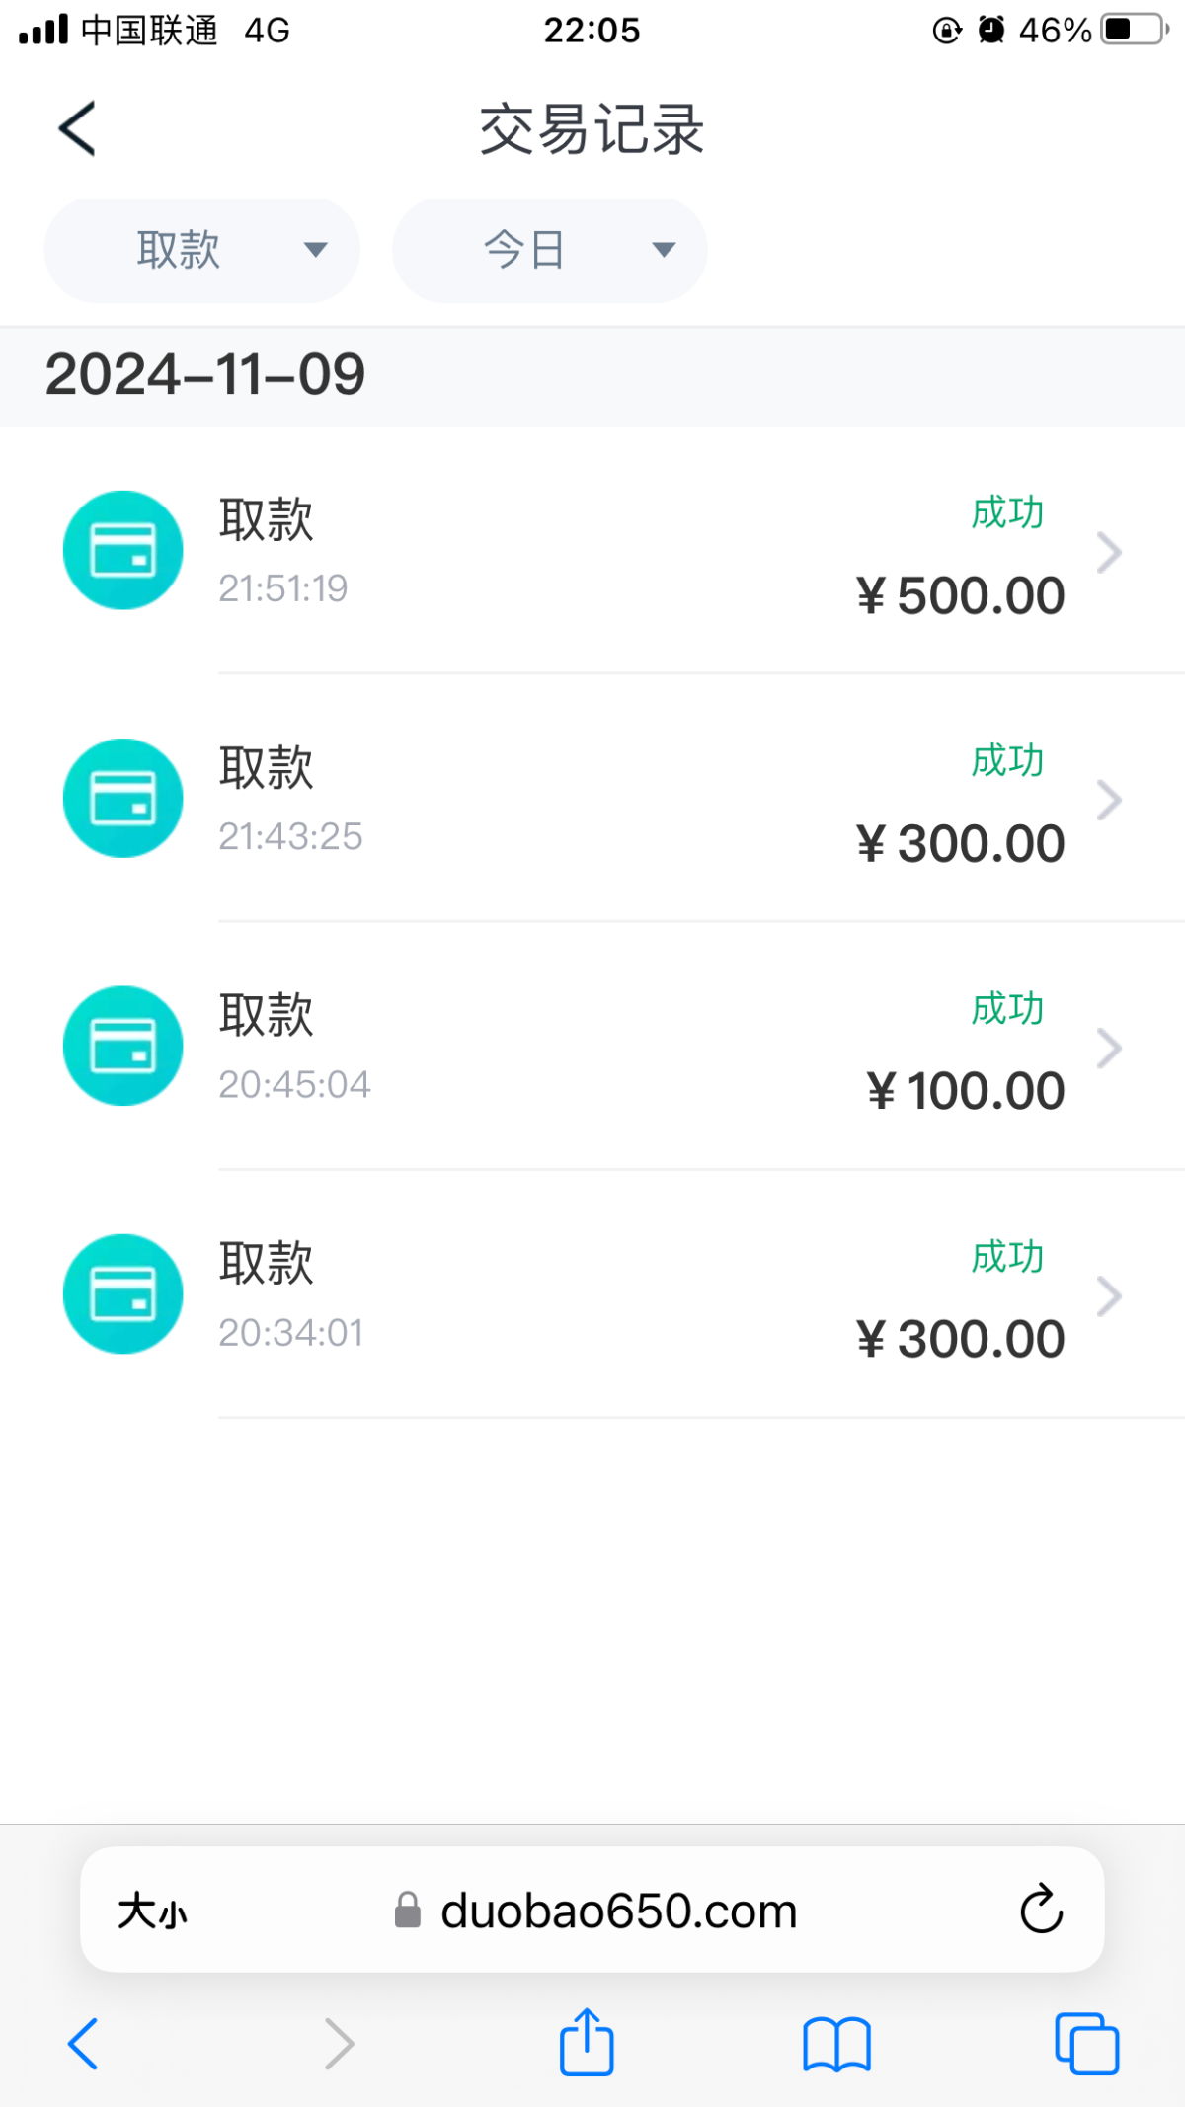Tap the card icon of 21:43:25 withdrawal

point(122,798)
